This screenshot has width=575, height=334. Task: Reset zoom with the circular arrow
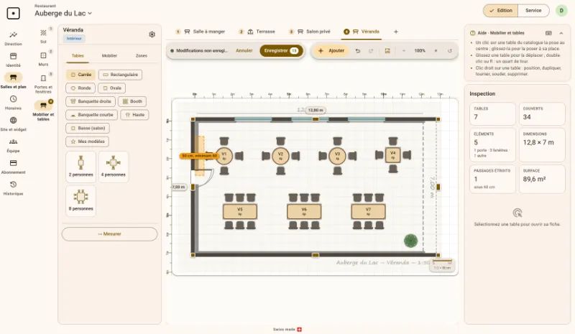coord(450,50)
